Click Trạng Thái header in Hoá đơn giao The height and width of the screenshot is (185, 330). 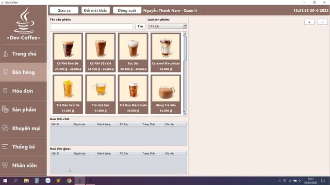coord(153,154)
